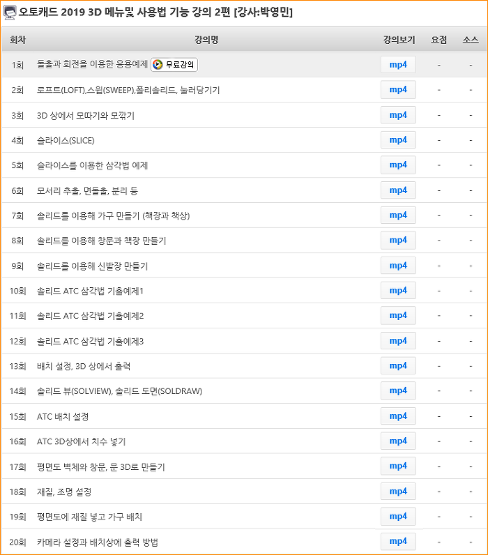Start the 16회 mp4 lecture
Image resolution: width=488 pixels, height=555 pixels.
398,441
